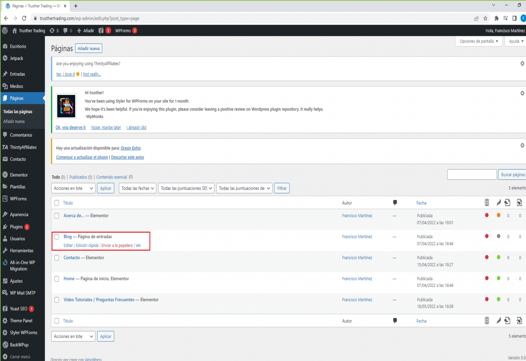Sort by comments column icon in header
The image size is (526, 361).
point(395,203)
